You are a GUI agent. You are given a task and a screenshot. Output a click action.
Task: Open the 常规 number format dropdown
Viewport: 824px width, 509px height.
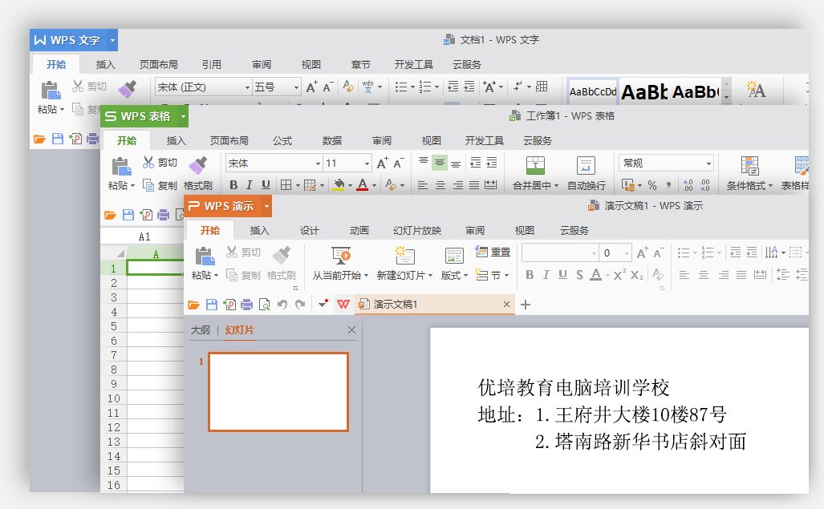coord(708,164)
